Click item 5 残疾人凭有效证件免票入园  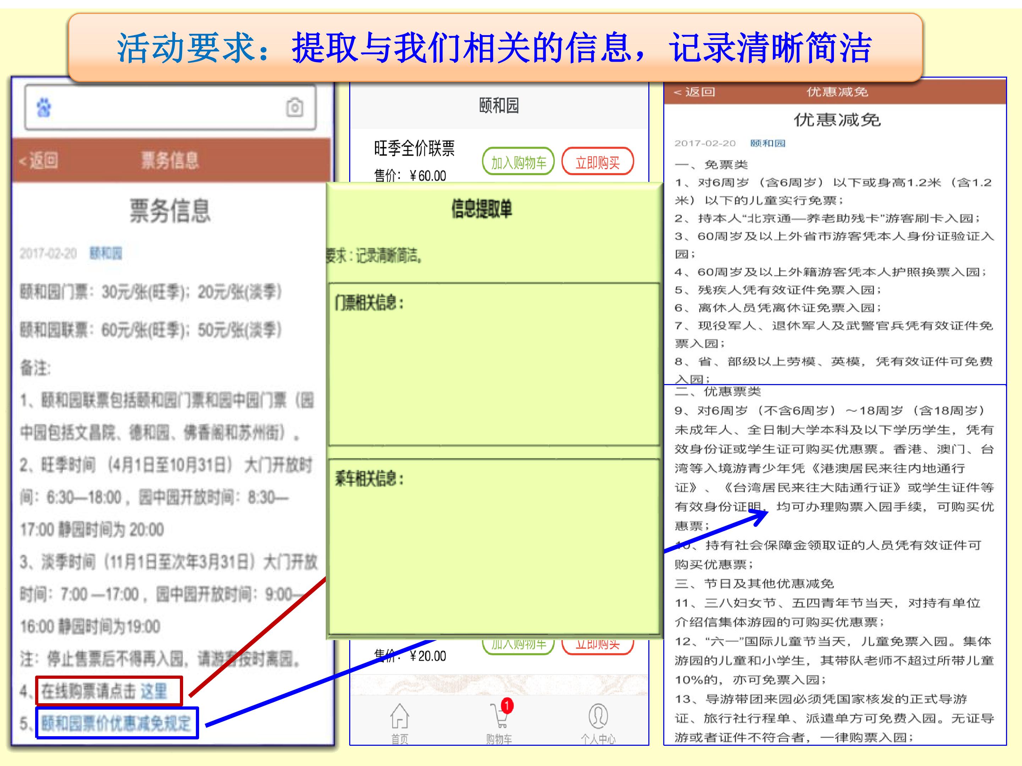tap(778, 290)
